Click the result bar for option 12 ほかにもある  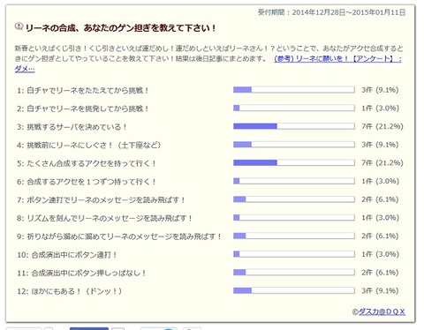pos(294,290)
